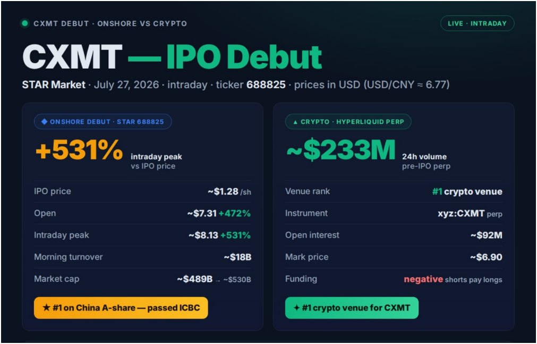The height and width of the screenshot is (344, 537).
Task: Select the Open interest ~$92M row
Action: point(394,236)
